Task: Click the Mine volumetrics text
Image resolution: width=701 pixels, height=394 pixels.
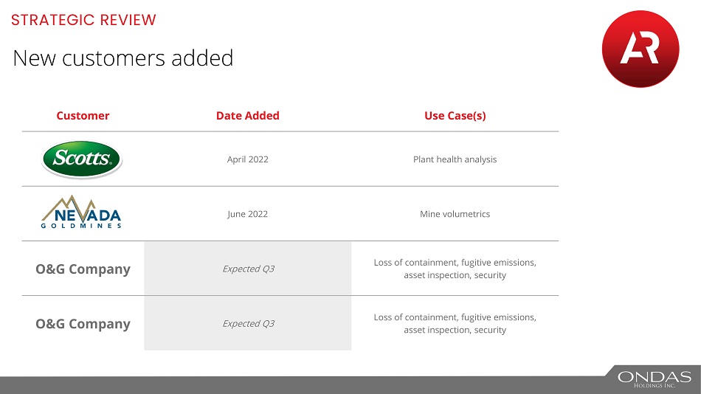Action: 455,214
